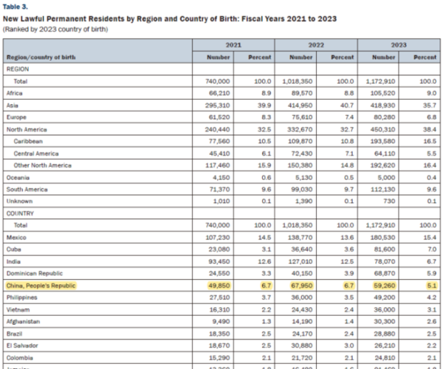The image size is (443, 369).
Task: Select the highlighted 59,260 value
Action: pos(384,286)
